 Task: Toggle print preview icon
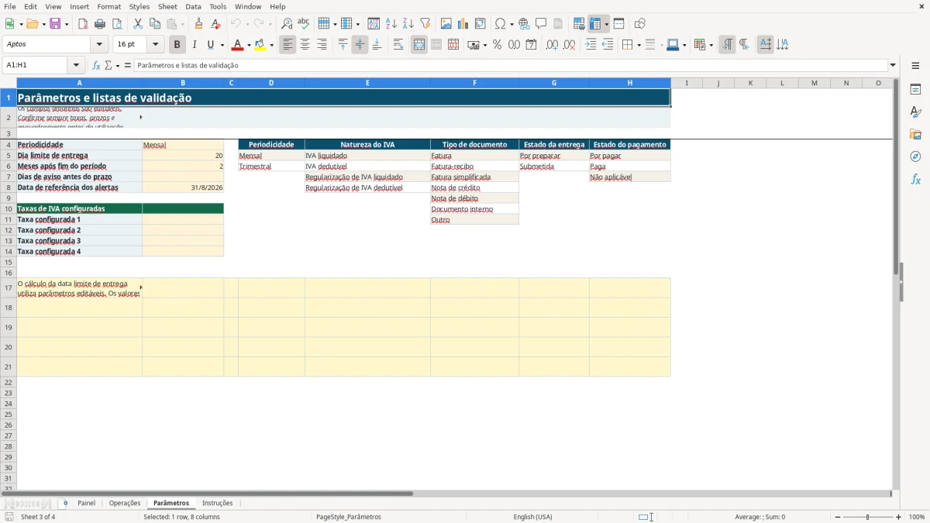117,24
